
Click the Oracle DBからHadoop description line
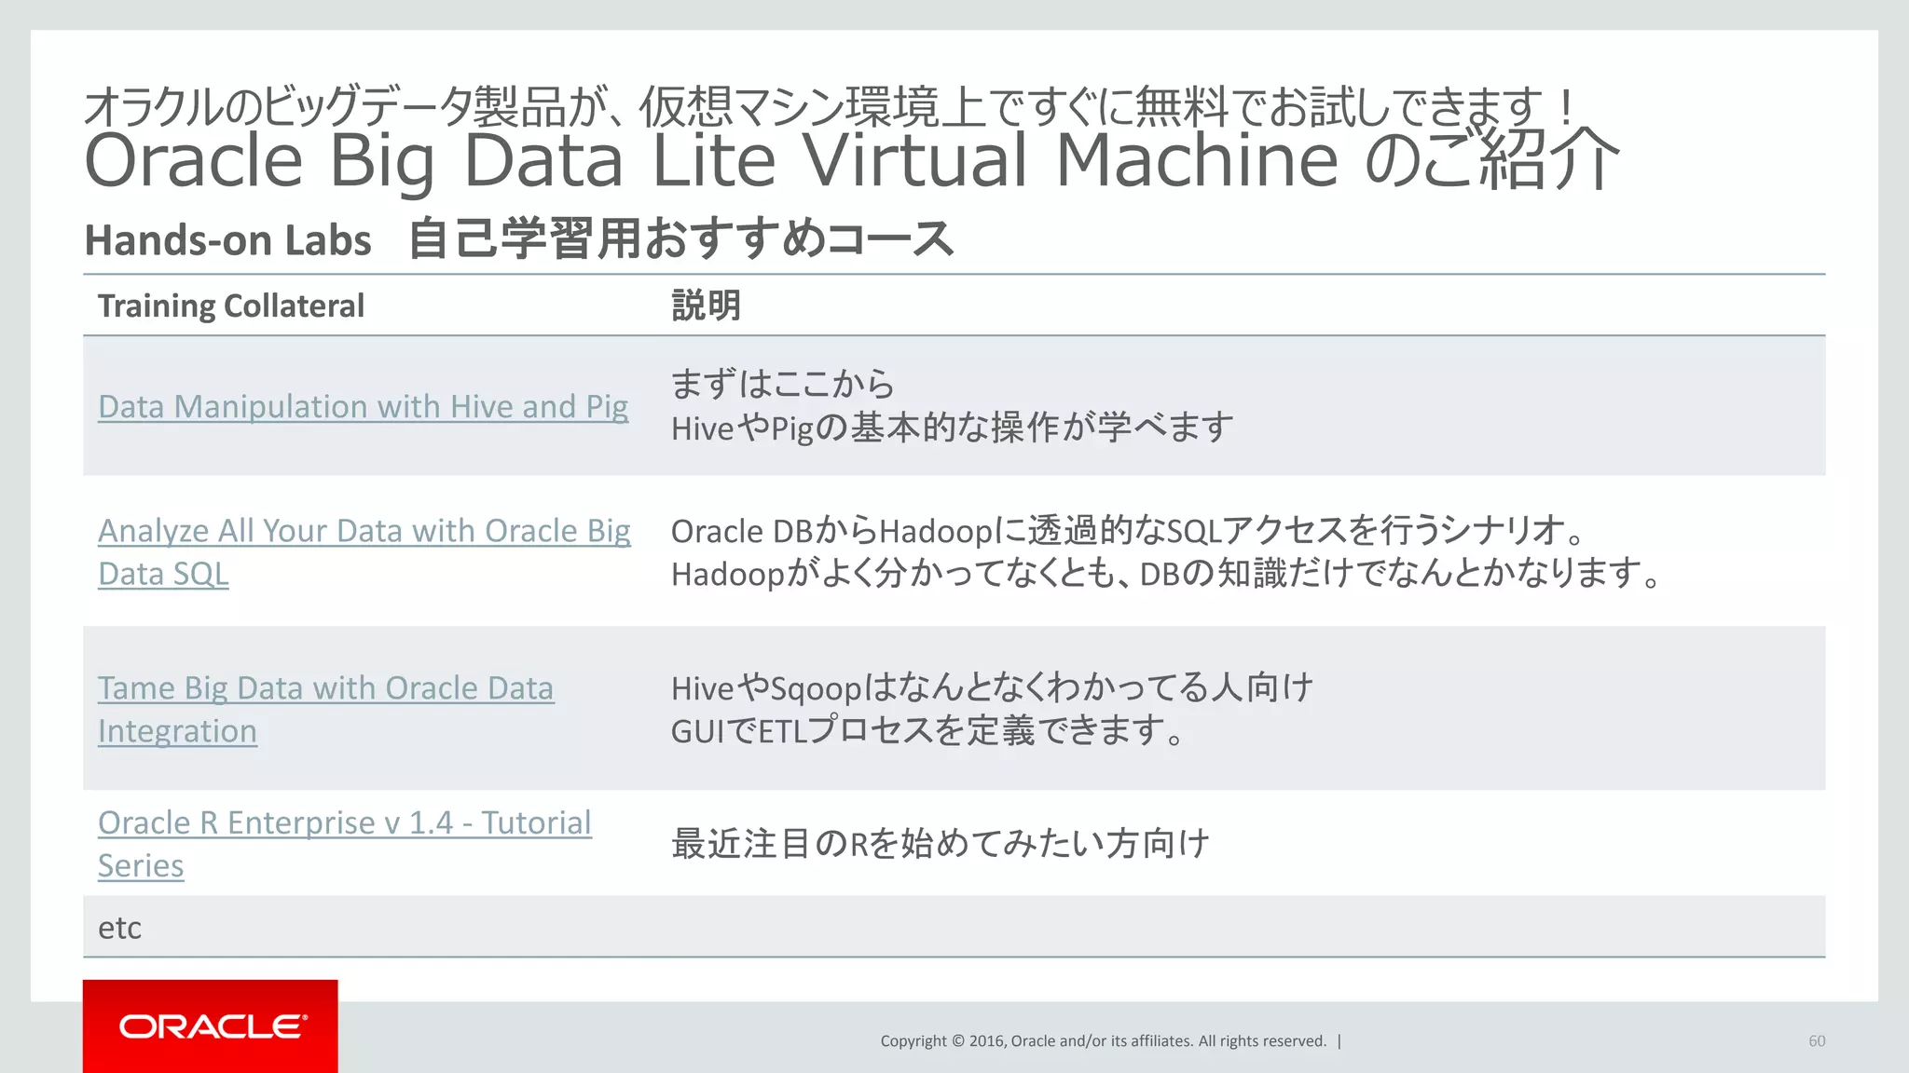[1128, 531]
